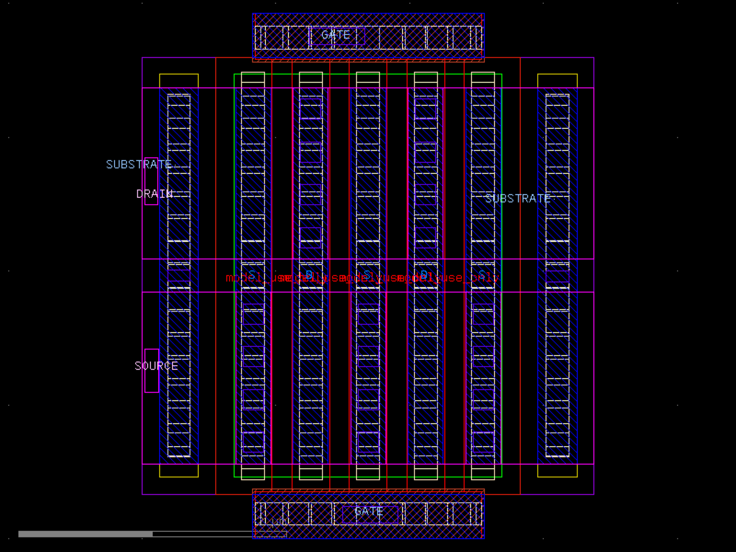The image size is (736, 552).
Task: Select the right SUBSTRATE text label
Action: click(518, 199)
